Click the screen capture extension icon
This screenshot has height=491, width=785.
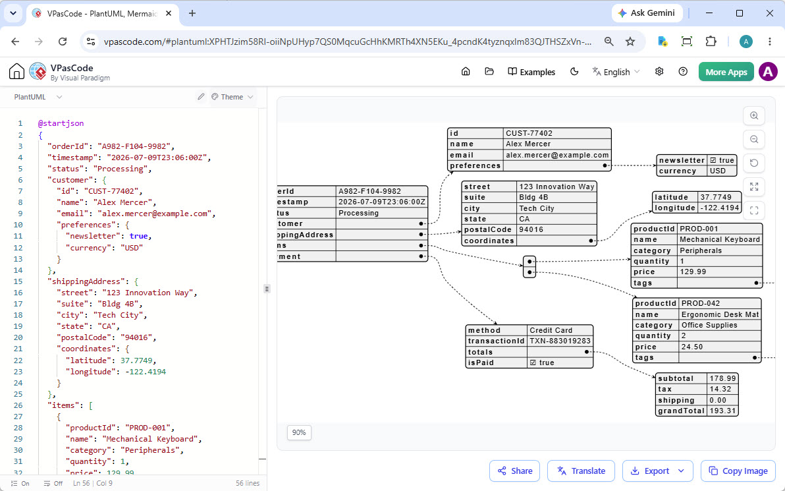click(687, 42)
